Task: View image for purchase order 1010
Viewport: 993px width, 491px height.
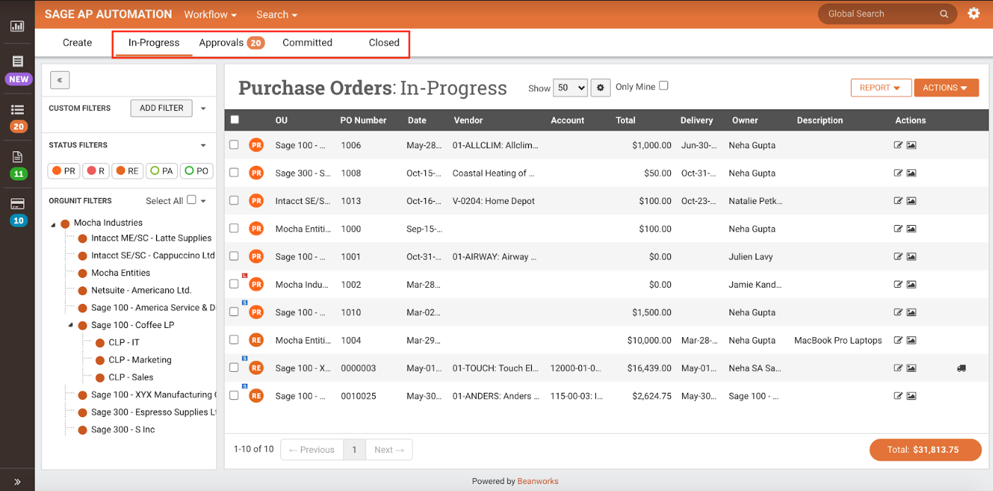Action: point(911,313)
